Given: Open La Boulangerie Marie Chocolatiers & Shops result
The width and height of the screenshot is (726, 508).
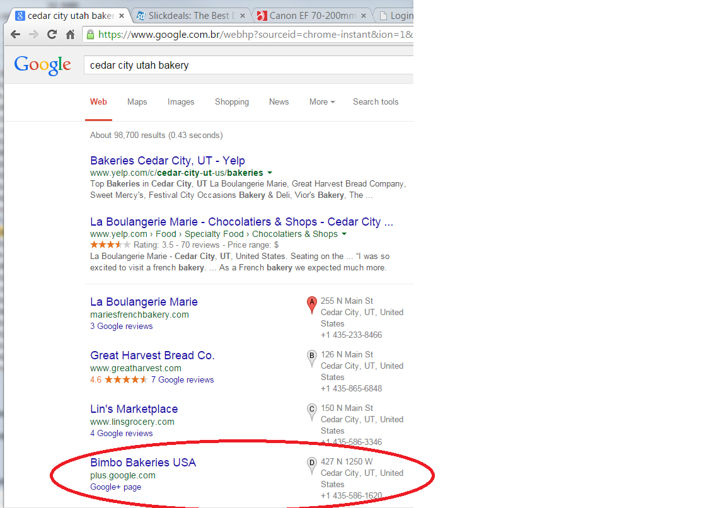Looking at the screenshot, I should [x=242, y=222].
